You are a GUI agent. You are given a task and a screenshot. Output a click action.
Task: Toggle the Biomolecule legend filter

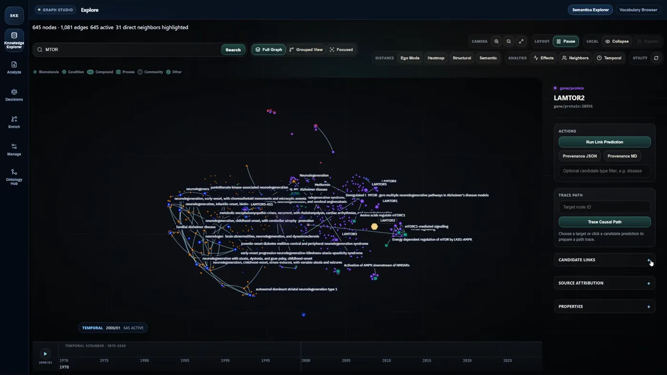[46, 72]
